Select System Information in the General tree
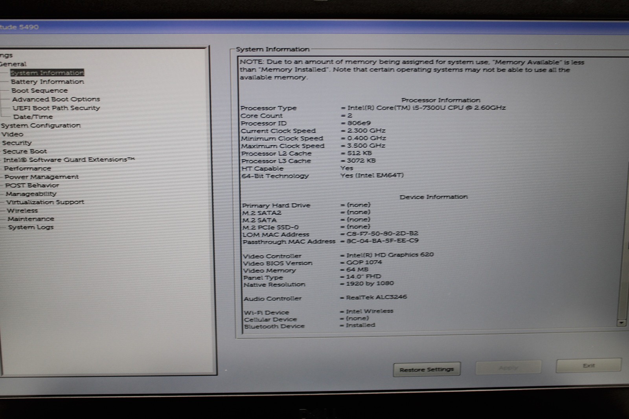 [47, 73]
